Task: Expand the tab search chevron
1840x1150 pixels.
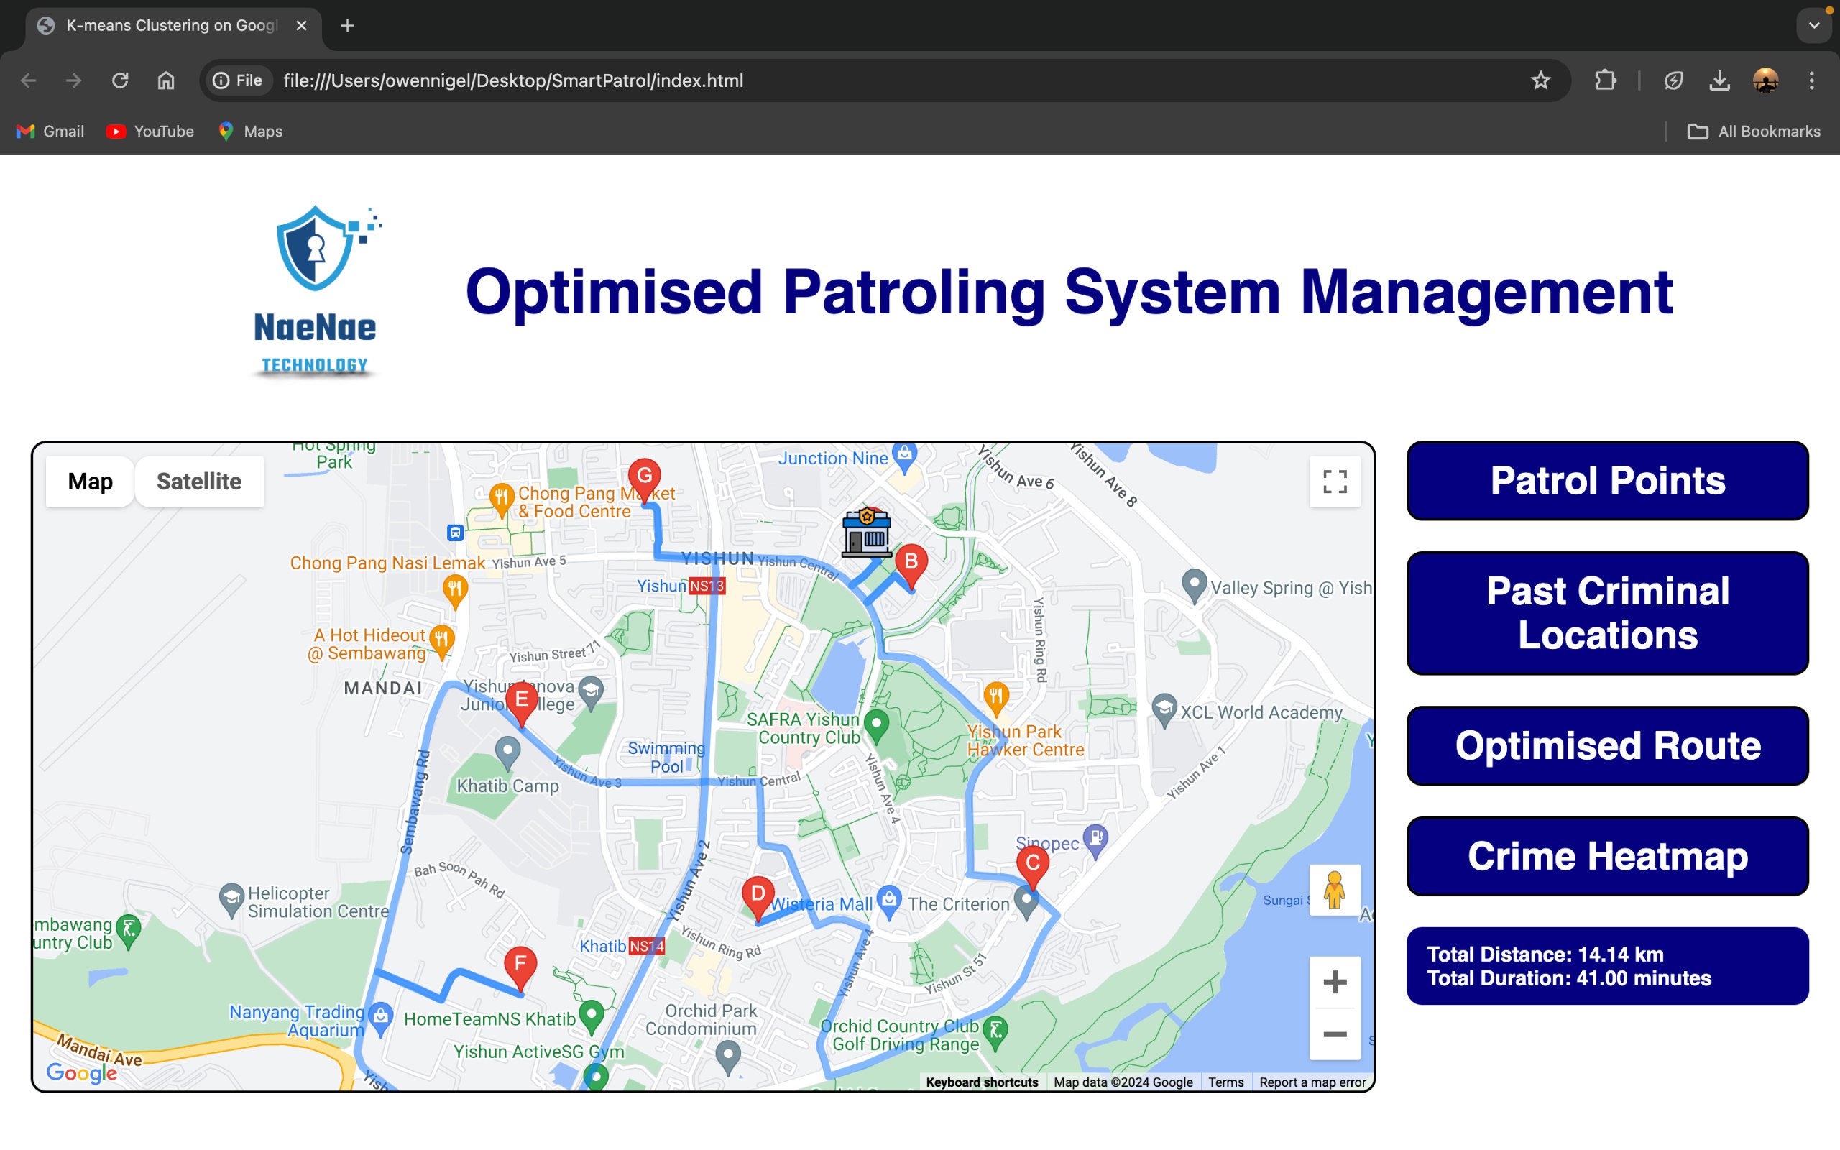Action: coord(1814,26)
